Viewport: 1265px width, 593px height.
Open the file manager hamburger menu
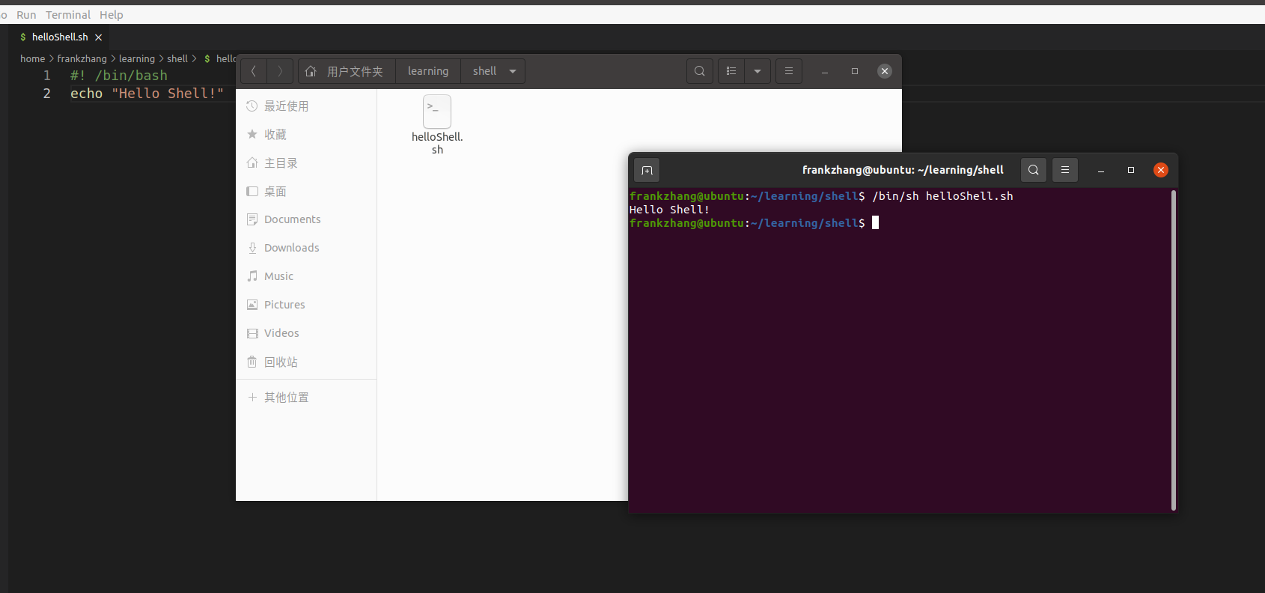788,71
